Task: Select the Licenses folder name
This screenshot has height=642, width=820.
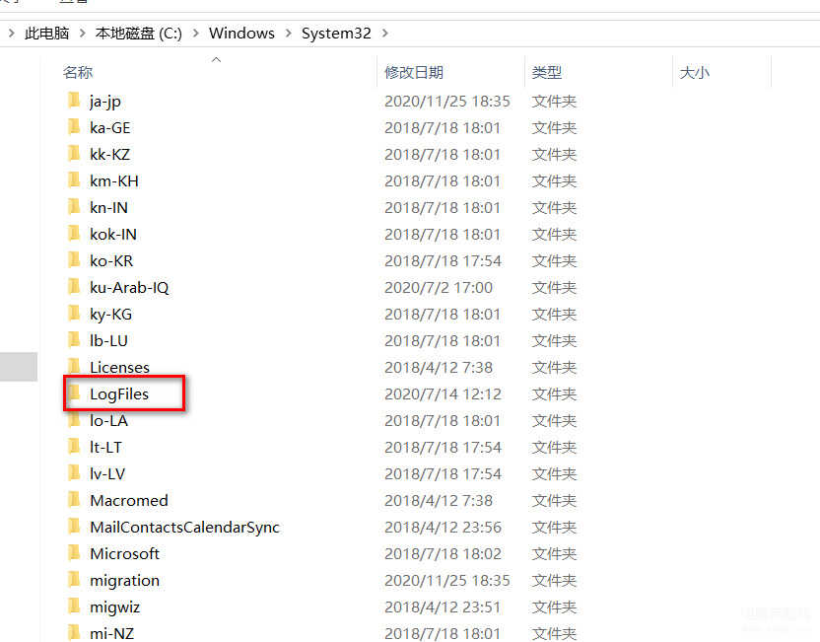Action: click(120, 367)
